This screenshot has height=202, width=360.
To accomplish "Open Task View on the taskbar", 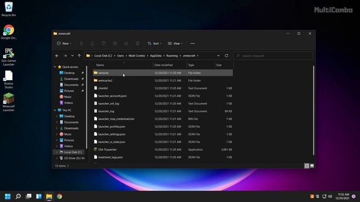I will click(29, 196).
